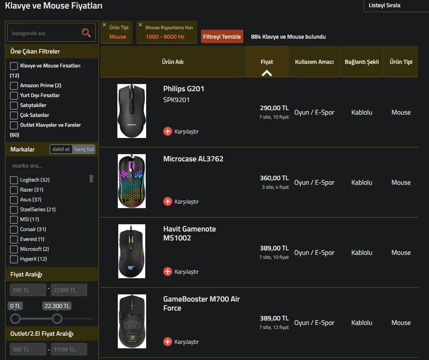This screenshot has width=429, height=360.
Task: Open the Philips G201 product link
Action: pos(183,89)
